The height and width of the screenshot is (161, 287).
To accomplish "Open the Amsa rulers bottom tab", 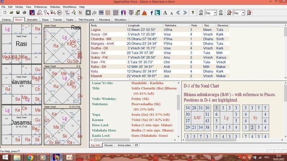I will 124,145.
